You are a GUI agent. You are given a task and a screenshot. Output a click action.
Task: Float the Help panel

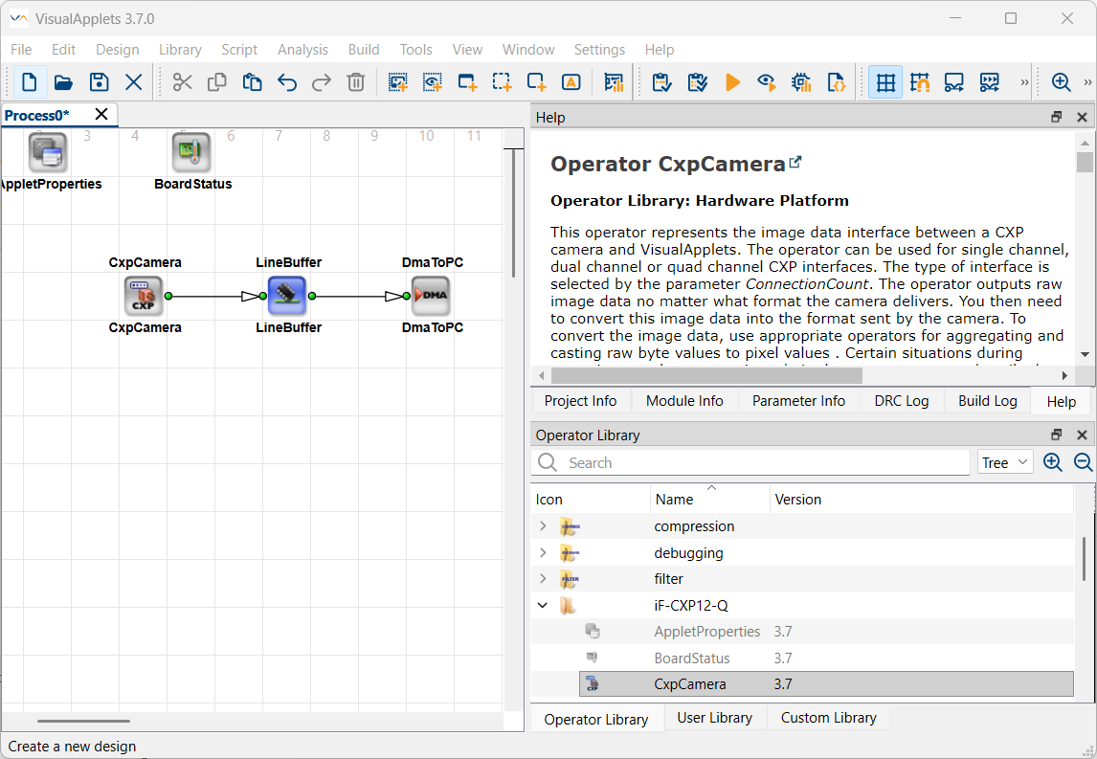coord(1057,118)
